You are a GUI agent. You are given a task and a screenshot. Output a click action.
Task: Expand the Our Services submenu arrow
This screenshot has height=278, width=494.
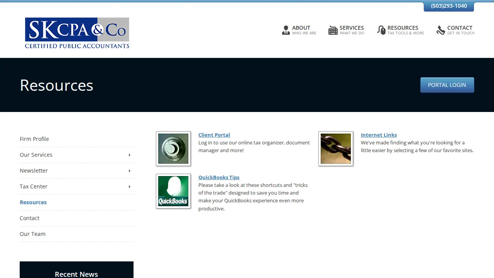(129, 155)
